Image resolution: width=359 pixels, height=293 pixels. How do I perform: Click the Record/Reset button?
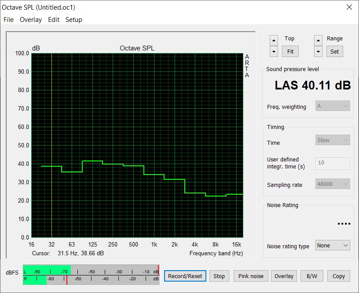tap(185, 276)
